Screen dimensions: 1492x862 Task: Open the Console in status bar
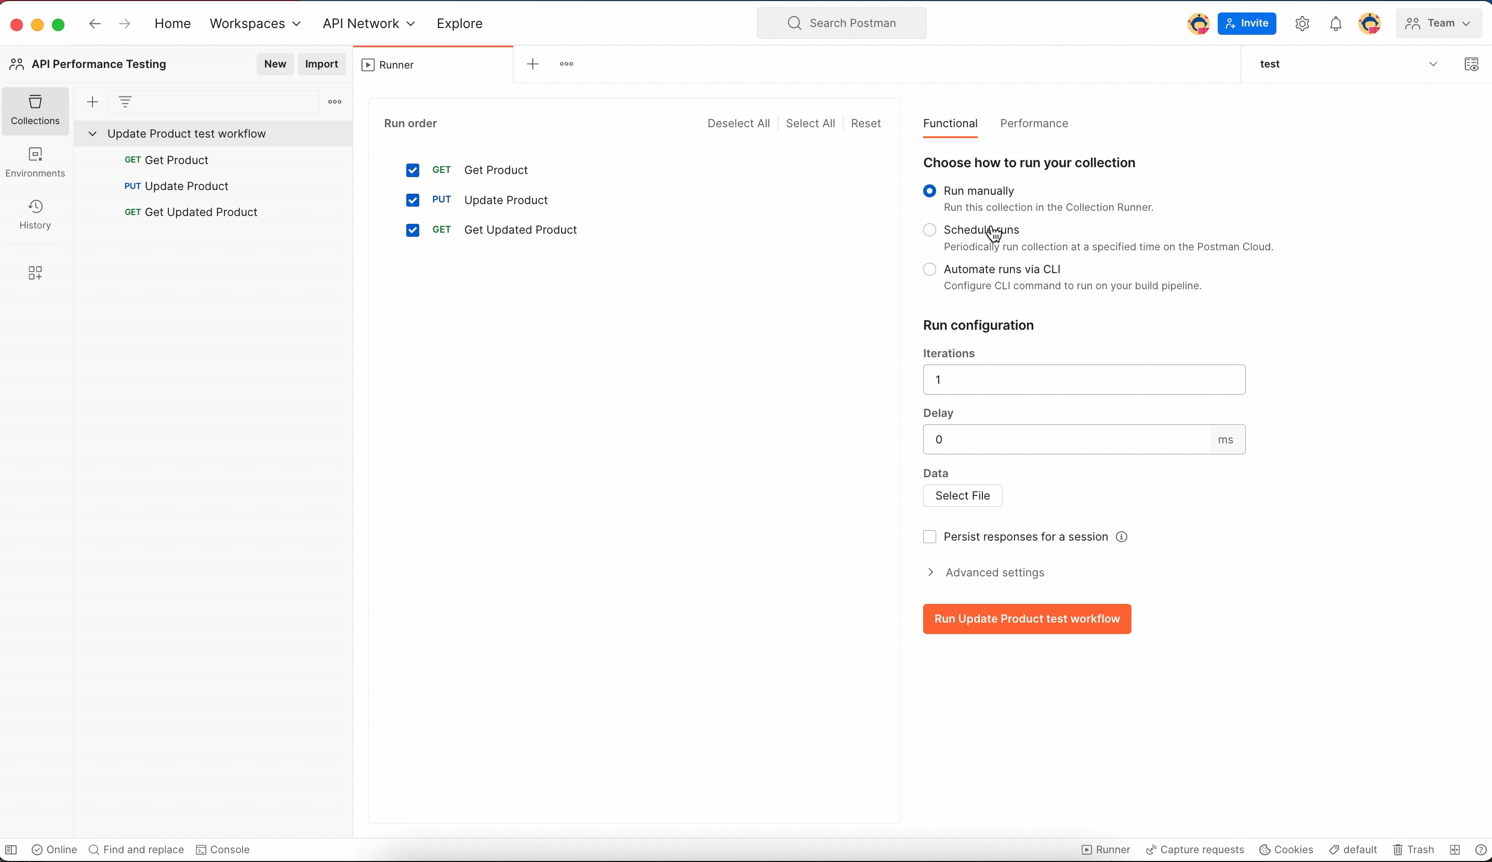click(223, 850)
